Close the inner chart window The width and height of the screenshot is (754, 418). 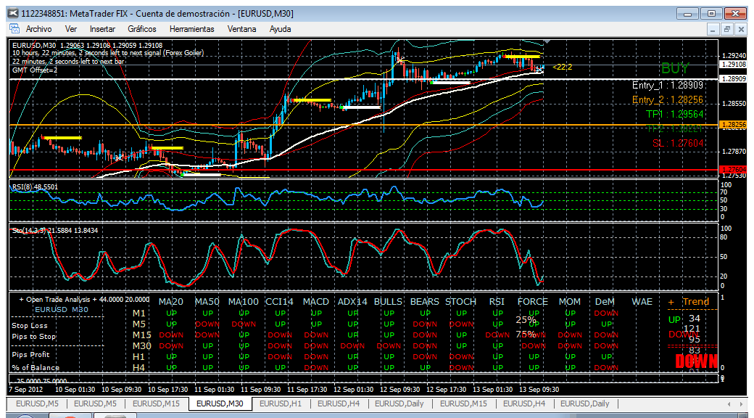click(740, 29)
